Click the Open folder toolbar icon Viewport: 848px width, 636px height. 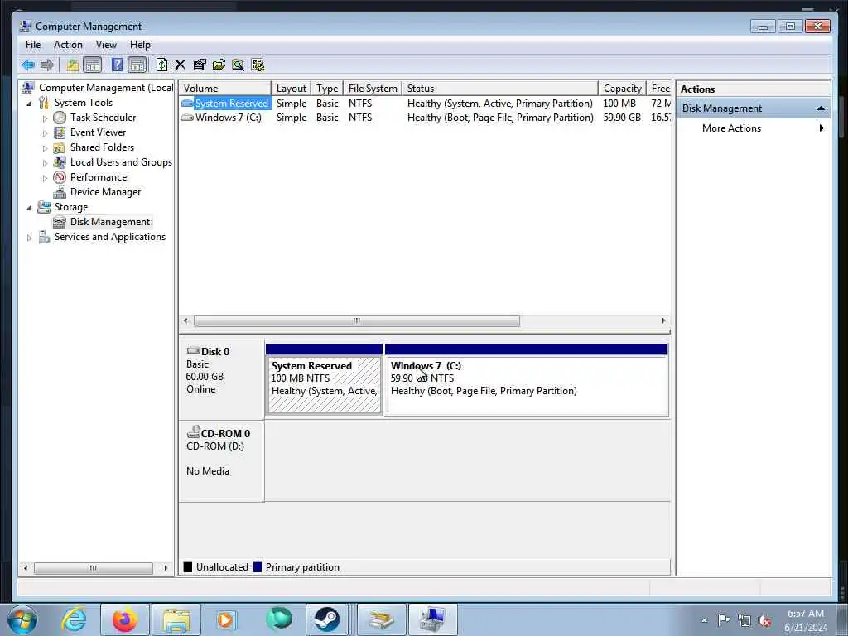click(x=219, y=65)
